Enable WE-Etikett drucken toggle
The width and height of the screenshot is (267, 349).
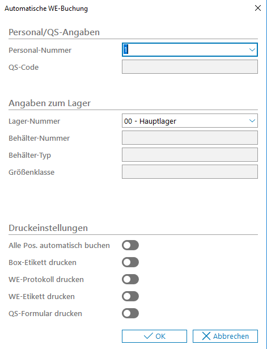[x=130, y=296]
